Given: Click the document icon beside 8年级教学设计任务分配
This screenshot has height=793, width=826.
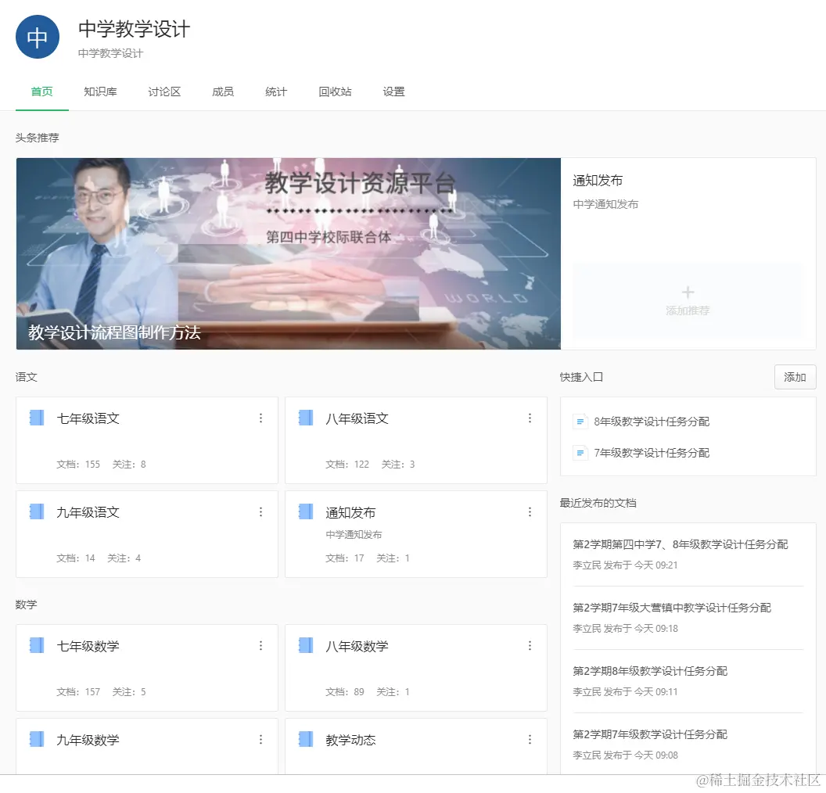Looking at the screenshot, I should click(580, 422).
